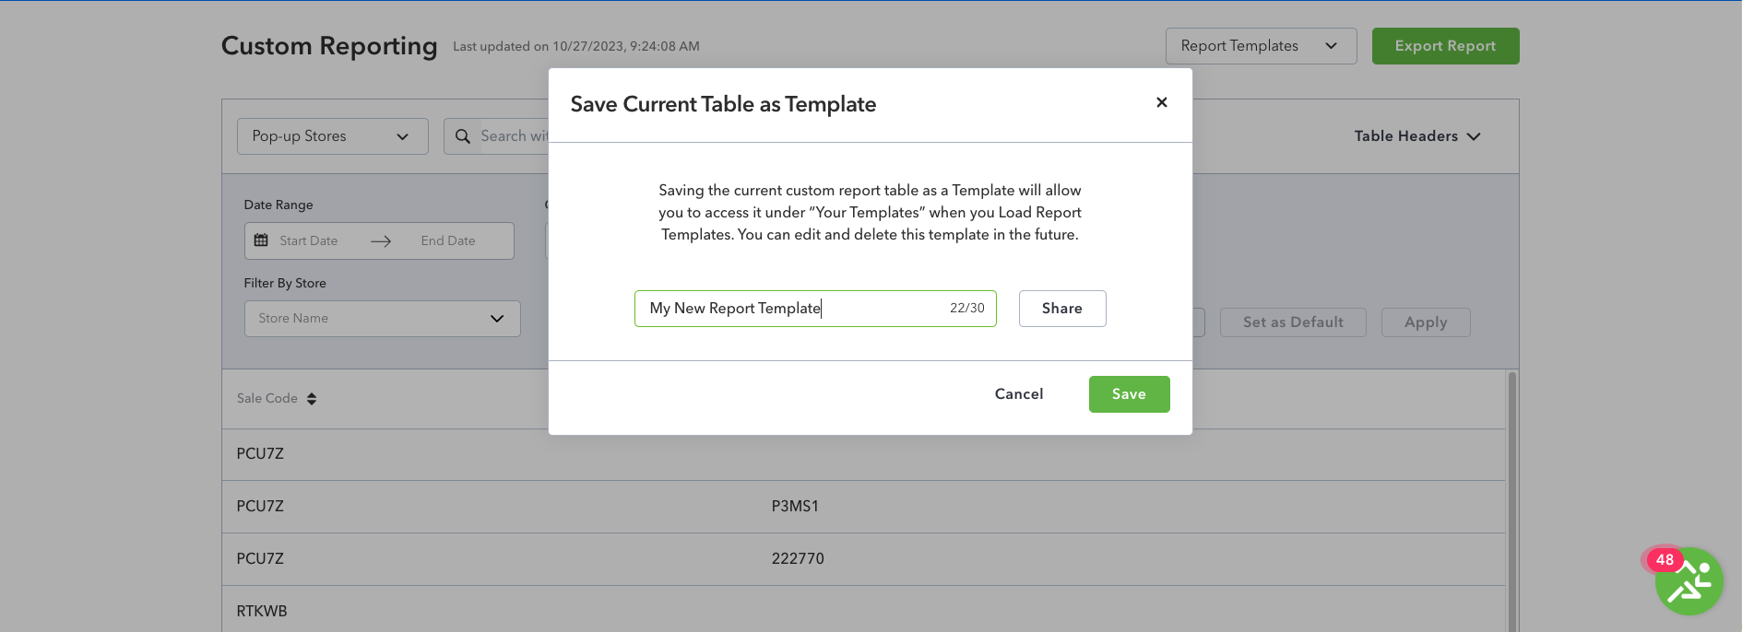Cancel saving the template

pyautogui.click(x=1019, y=394)
